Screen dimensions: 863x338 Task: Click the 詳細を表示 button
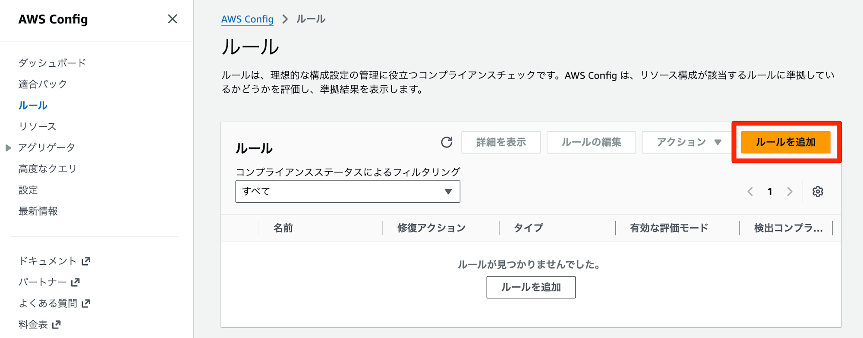click(x=501, y=142)
